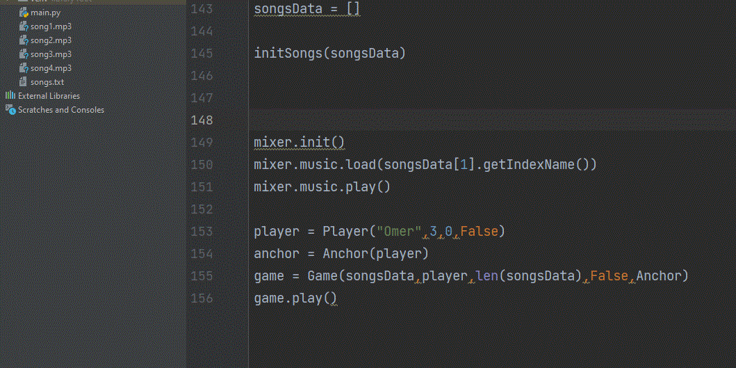
Task: Click 'len(songsData)' in Game call
Action: (528, 276)
